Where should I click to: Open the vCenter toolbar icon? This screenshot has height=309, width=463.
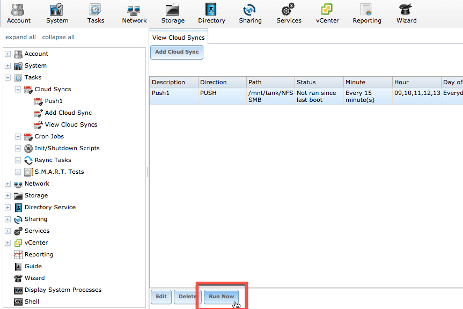coord(327,13)
